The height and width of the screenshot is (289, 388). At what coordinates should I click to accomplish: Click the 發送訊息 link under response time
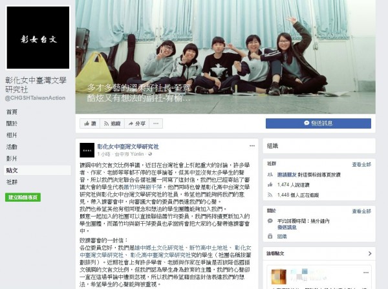tap(286, 227)
